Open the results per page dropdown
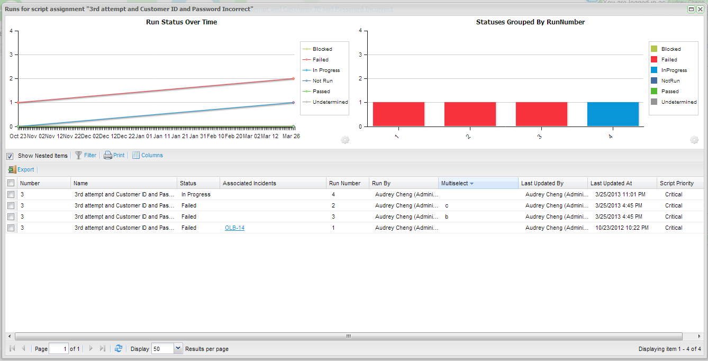 (x=178, y=348)
